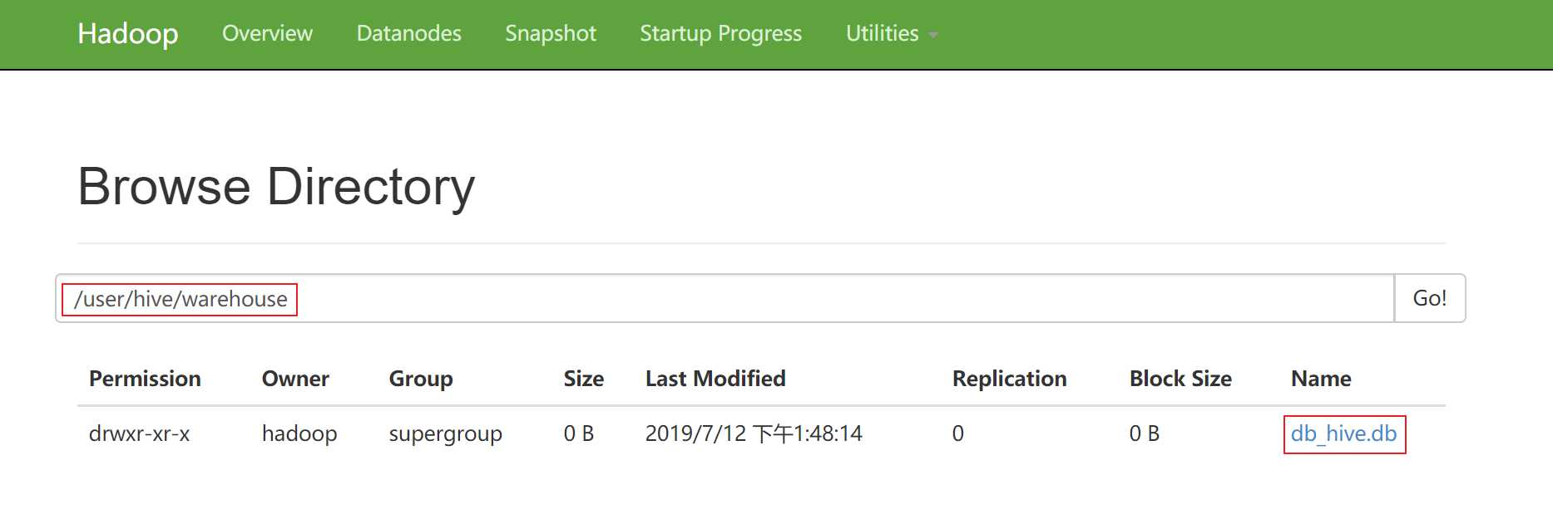This screenshot has height=514, width=1553.
Task: Click the supergroup group cell
Action: click(446, 433)
